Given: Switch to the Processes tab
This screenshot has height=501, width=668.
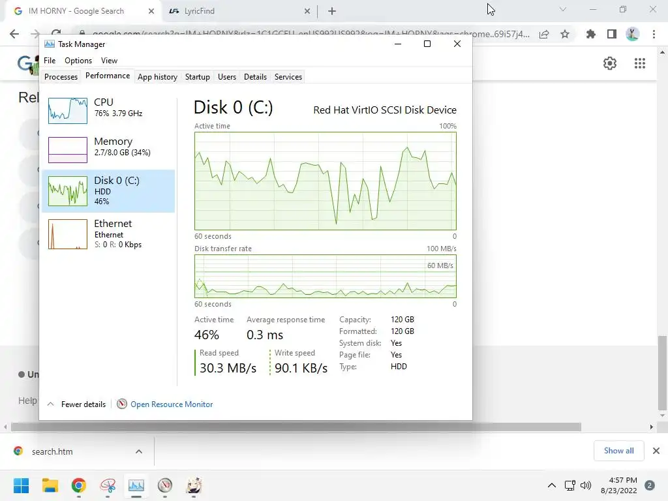Looking at the screenshot, I should tap(61, 77).
